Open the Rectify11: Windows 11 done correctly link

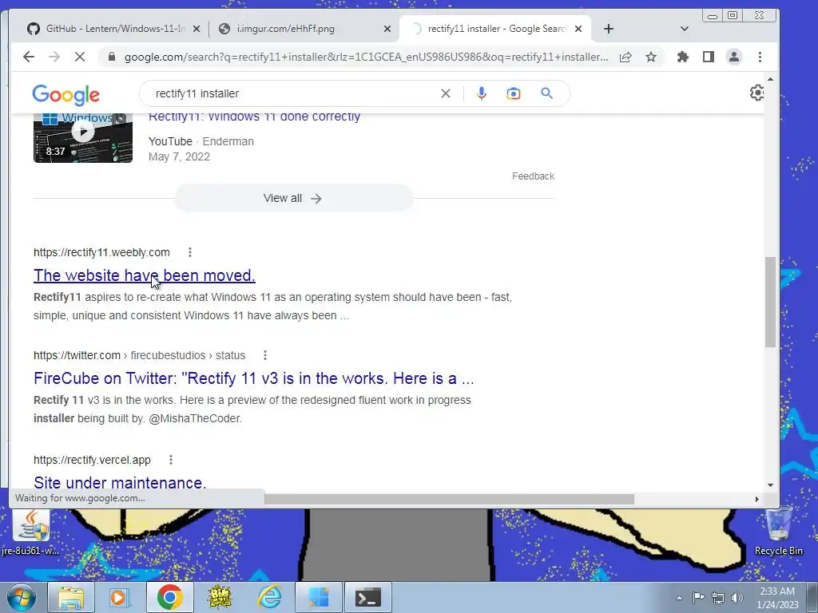(x=255, y=117)
